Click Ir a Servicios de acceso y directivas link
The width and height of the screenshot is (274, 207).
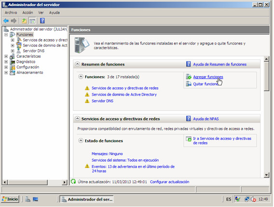[x=222, y=141]
